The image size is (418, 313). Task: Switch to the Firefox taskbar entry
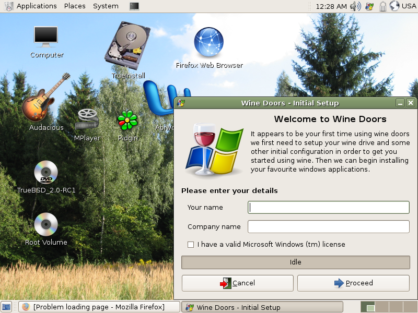coord(99,307)
